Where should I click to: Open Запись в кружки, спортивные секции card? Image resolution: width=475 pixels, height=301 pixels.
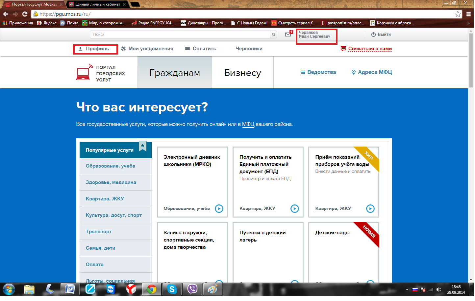point(192,252)
